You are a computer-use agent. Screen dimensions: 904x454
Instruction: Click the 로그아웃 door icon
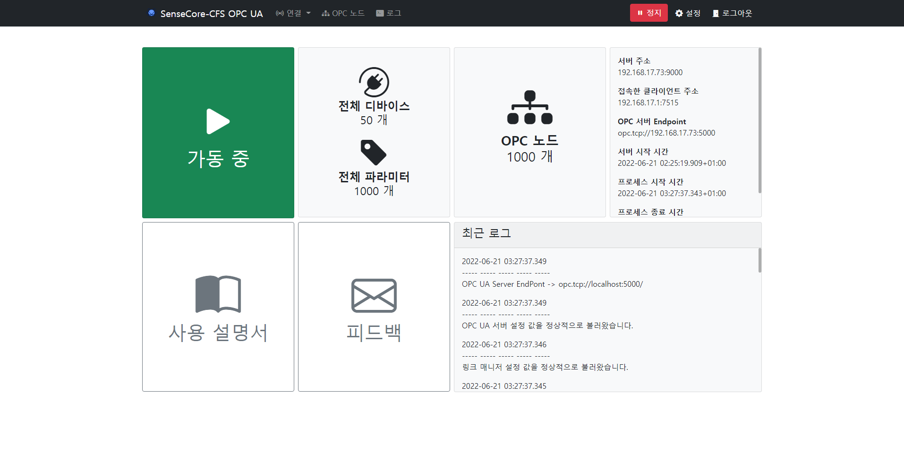point(716,13)
